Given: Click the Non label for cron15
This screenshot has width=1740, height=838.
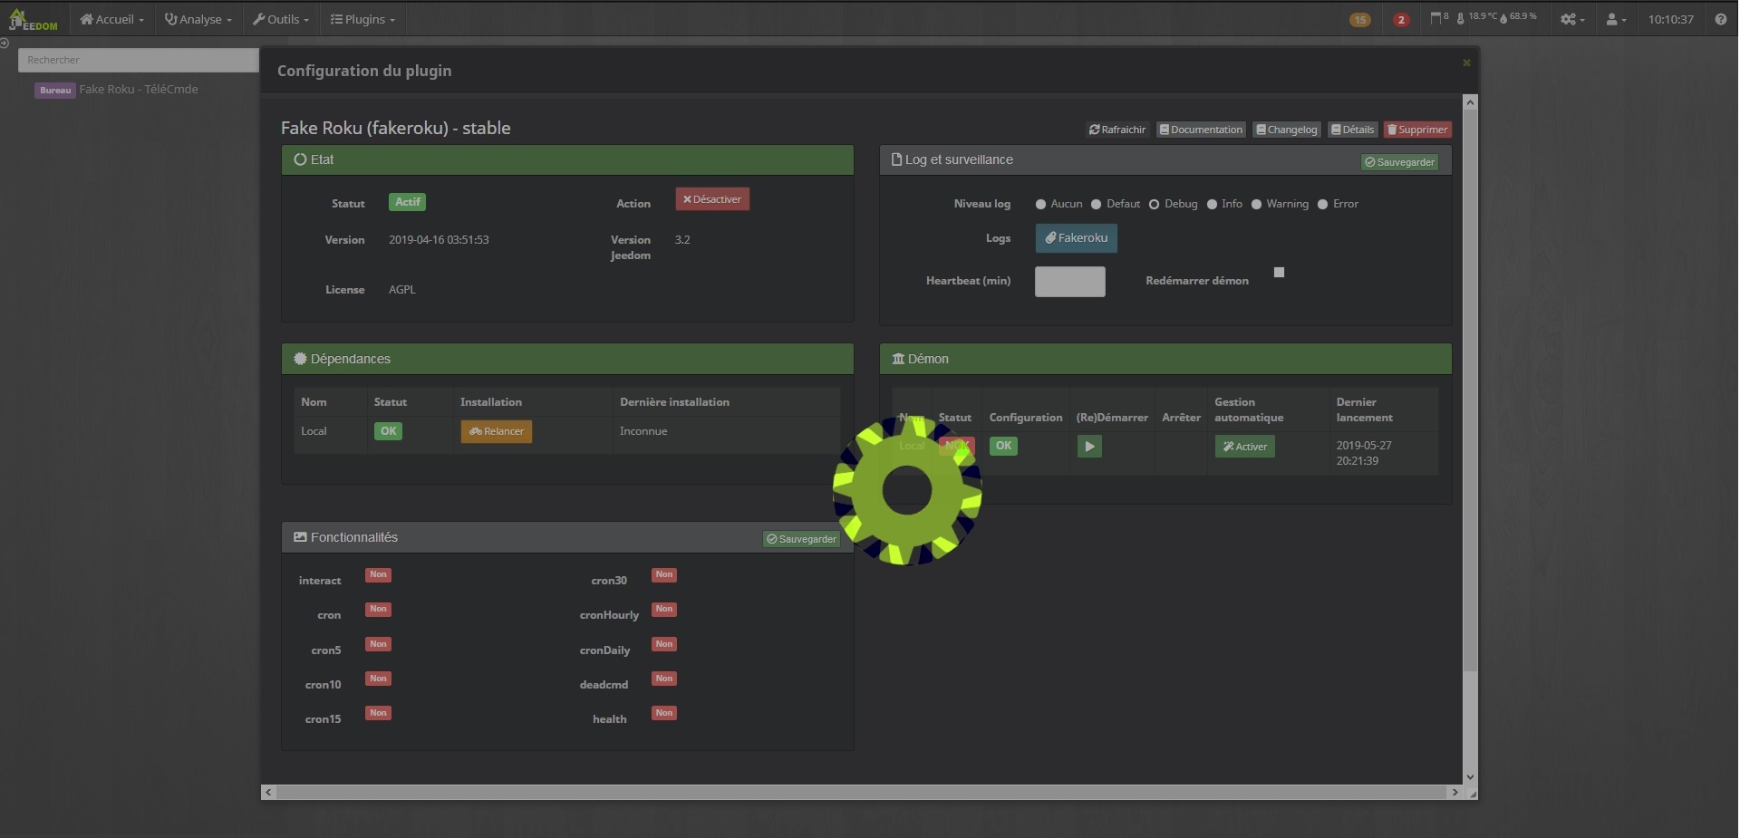Looking at the screenshot, I should pos(378,713).
